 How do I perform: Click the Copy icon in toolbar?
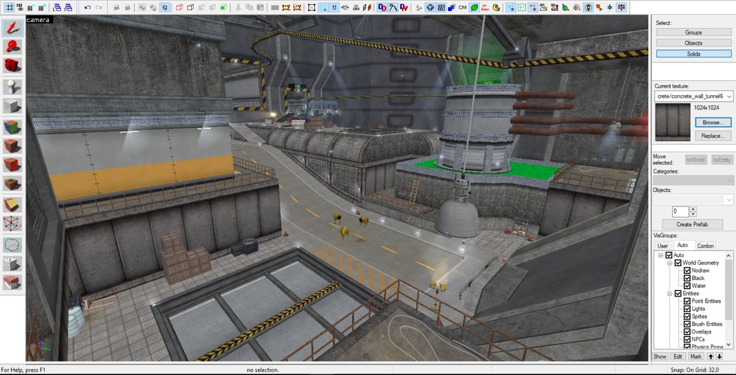250,7
